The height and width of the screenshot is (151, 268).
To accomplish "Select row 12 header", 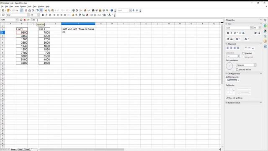I will (3, 63).
